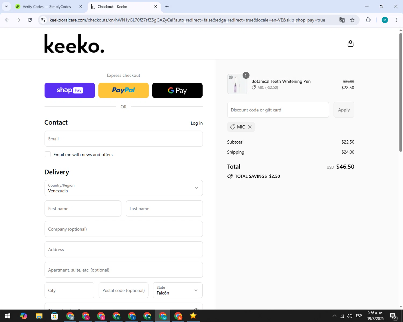Click the Last name field

coord(164,208)
